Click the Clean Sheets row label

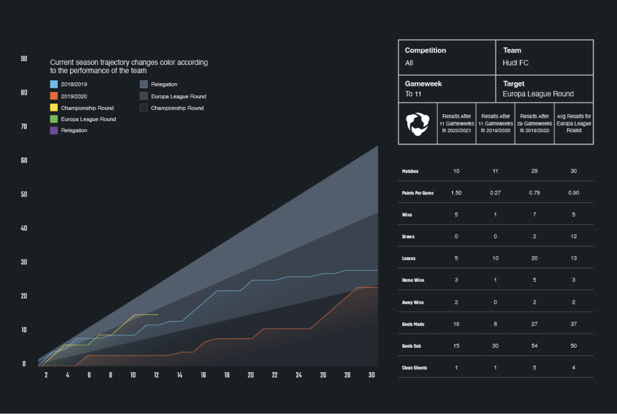pyautogui.click(x=414, y=368)
